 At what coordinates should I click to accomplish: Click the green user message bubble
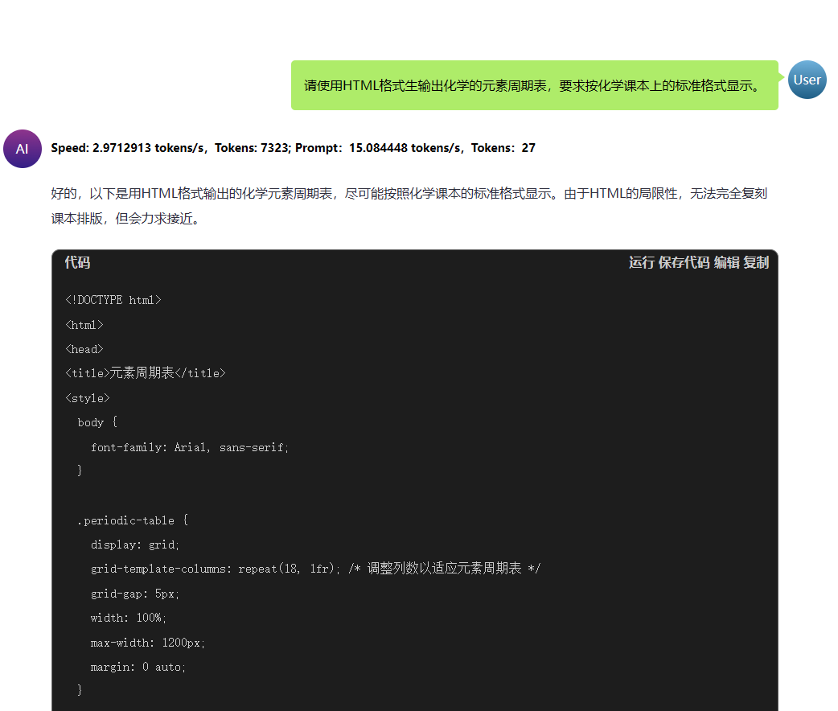[535, 85]
